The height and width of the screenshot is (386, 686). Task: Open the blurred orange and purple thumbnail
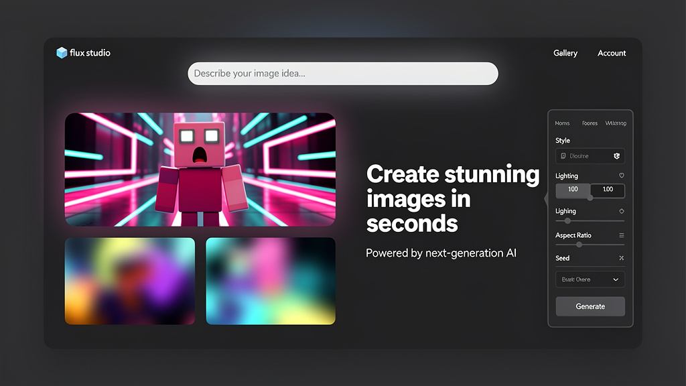[130, 281]
